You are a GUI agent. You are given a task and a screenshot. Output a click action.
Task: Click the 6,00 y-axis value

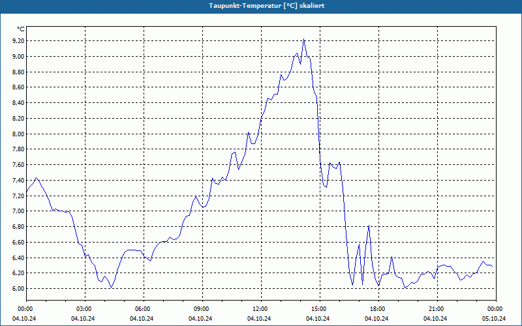click(x=18, y=288)
